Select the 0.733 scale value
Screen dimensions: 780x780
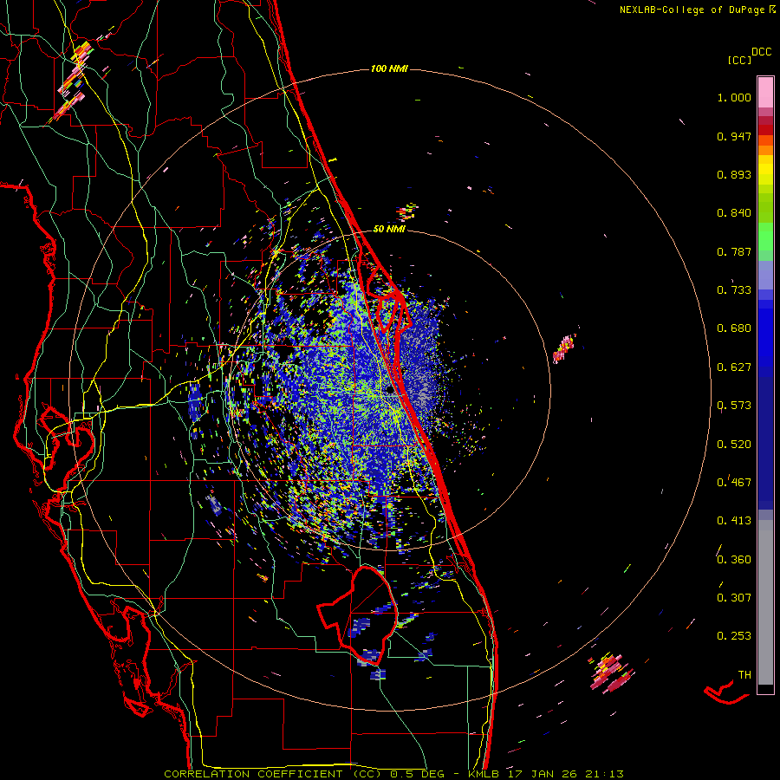(x=734, y=290)
